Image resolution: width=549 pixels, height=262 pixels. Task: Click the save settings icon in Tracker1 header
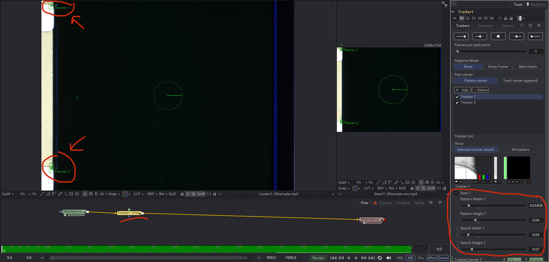(x=511, y=18)
